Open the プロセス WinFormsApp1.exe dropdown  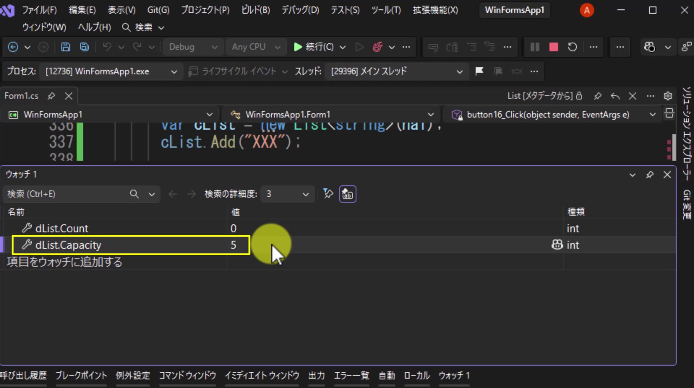click(x=111, y=71)
